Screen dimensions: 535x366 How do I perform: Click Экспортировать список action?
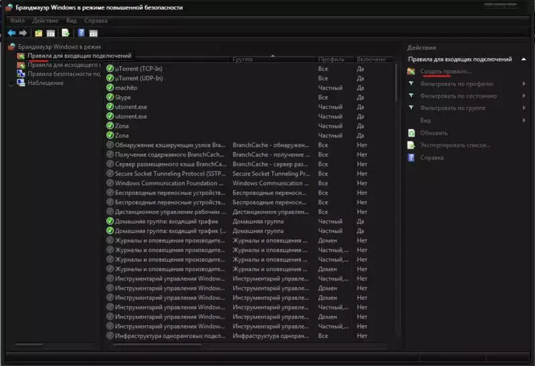455,145
